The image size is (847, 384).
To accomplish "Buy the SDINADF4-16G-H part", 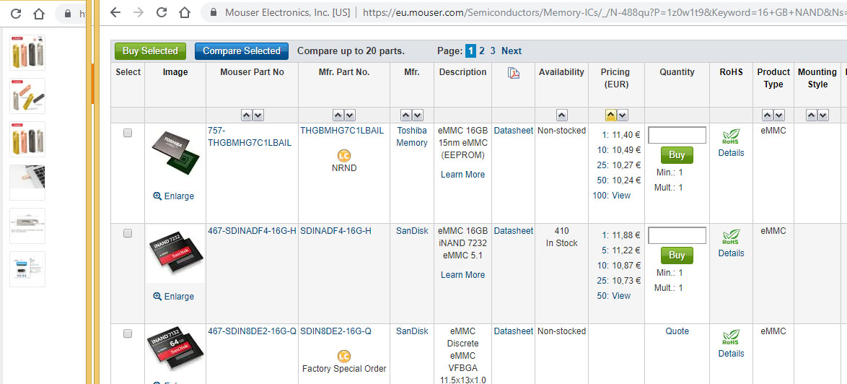I will (677, 256).
